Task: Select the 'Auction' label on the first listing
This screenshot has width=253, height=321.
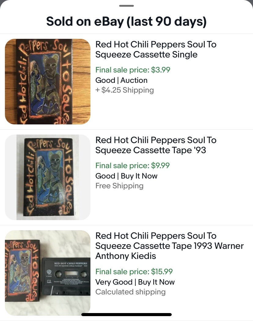Action: pos(134,80)
